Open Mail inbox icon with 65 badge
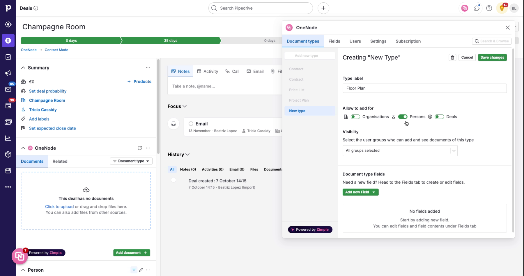Viewport: 524px width, 276px height. (8, 89)
